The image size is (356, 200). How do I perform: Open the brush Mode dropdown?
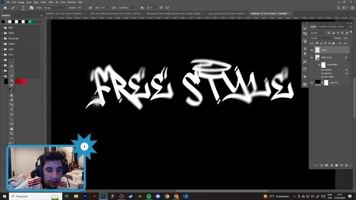(55, 8)
